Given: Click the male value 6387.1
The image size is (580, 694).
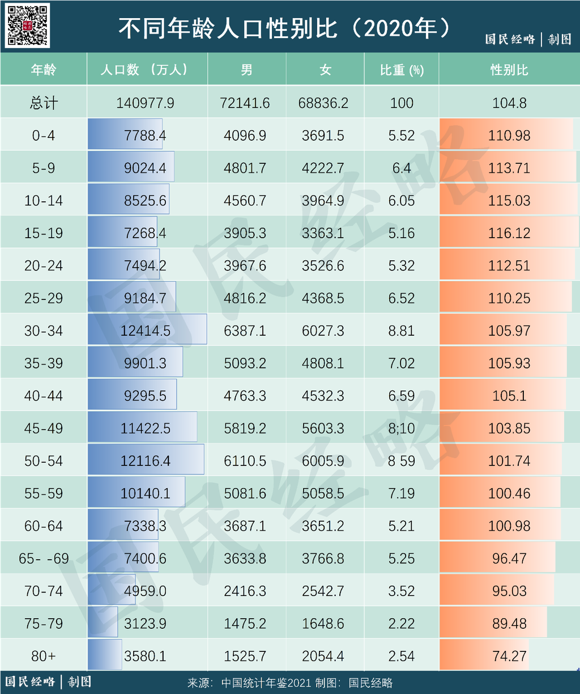Looking at the screenshot, I should [245, 331].
